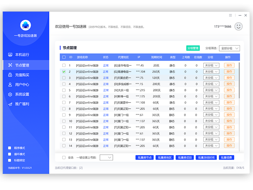
Task: Open the 未分组 dropdown in row 1
Action: [x=211, y=65]
